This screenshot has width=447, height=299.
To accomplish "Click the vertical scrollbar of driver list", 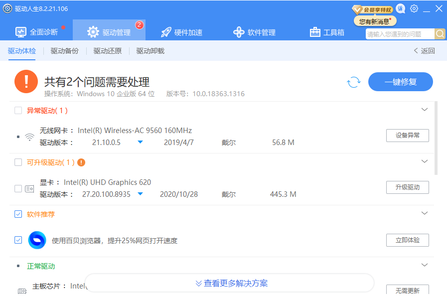I will click(436, 138).
